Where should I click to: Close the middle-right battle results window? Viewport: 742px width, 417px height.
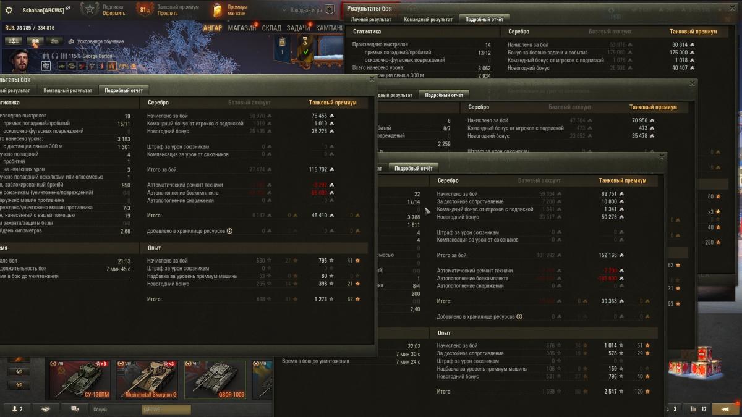(x=693, y=83)
